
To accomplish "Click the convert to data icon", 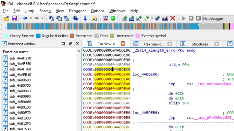I will click(x=132, y=18).
